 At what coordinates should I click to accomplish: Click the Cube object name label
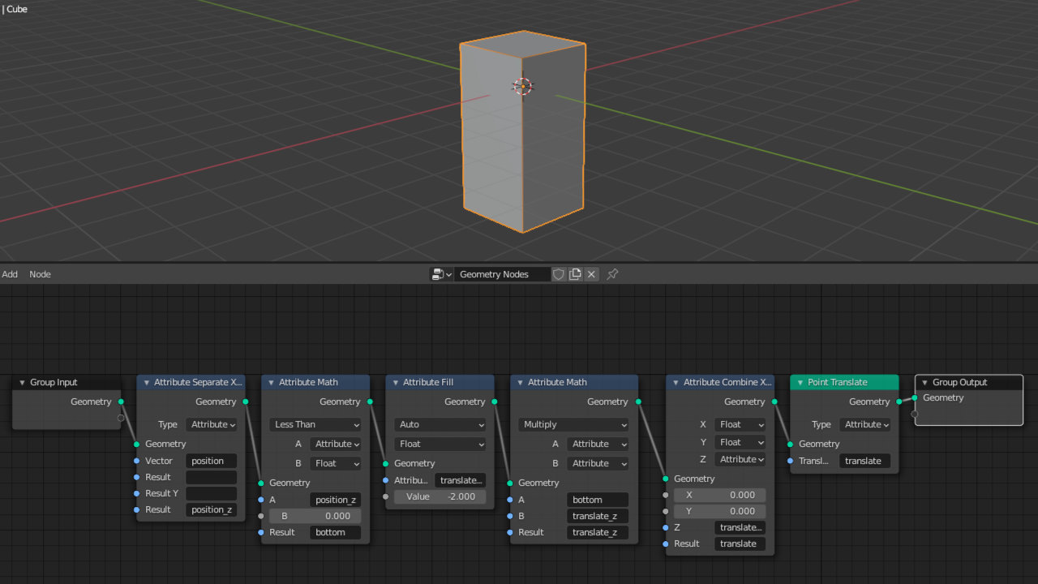click(17, 10)
